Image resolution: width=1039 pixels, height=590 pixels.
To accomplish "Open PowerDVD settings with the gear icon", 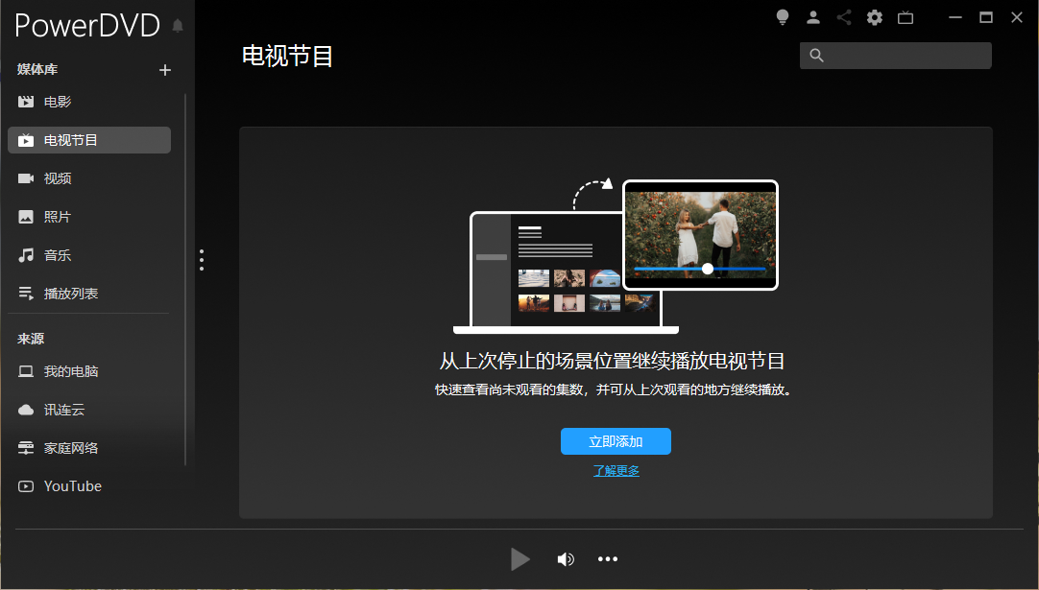I will [x=874, y=16].
